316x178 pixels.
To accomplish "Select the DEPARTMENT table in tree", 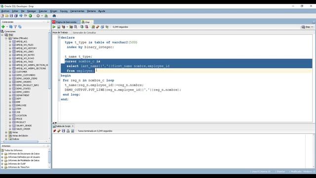I will [x=23, y=95].
